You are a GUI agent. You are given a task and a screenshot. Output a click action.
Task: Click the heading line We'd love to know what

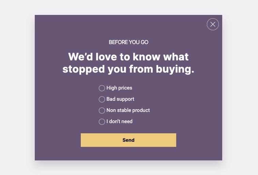click(128, 57)
